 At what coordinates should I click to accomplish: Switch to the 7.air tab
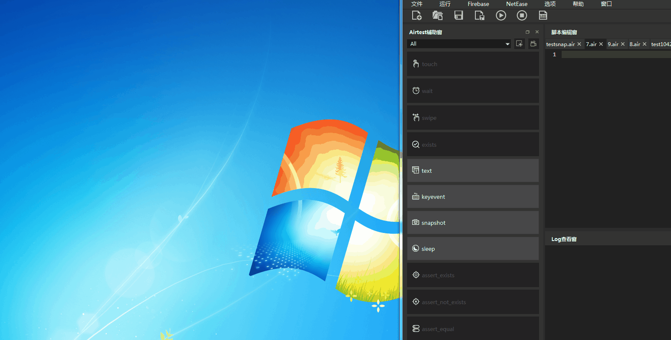point(591,44)
